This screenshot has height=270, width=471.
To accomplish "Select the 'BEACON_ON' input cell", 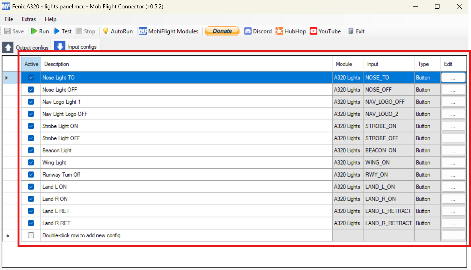I will click(x=389, y=150).
